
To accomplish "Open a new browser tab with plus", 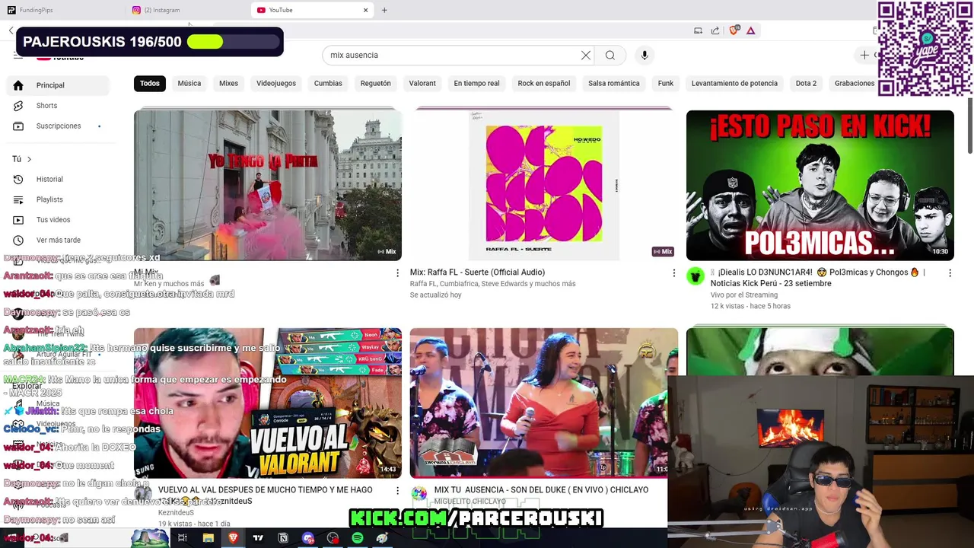I will click(x=384, y=10).
